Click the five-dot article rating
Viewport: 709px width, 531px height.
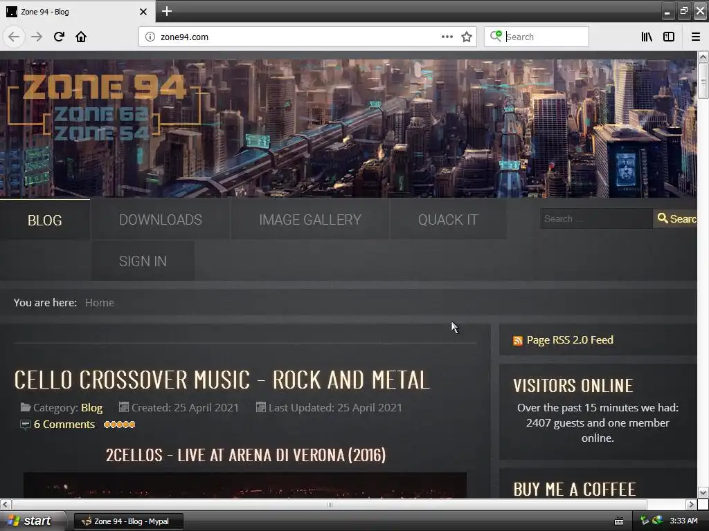tap(119, 425)
